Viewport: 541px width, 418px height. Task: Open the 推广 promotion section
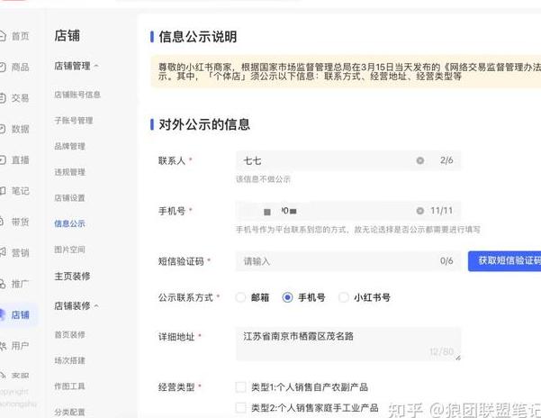coord(15,284)
